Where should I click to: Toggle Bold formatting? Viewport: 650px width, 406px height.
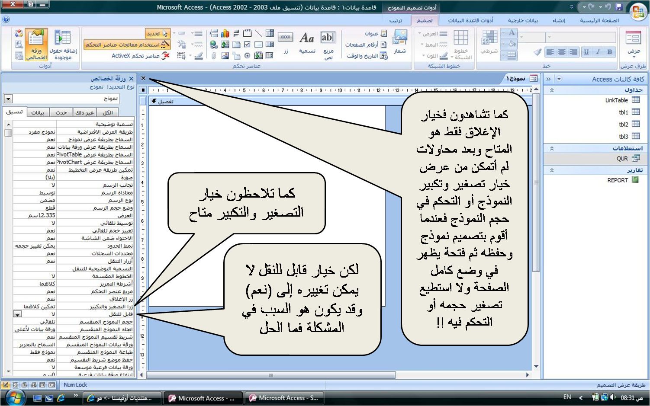coord(610,52)
